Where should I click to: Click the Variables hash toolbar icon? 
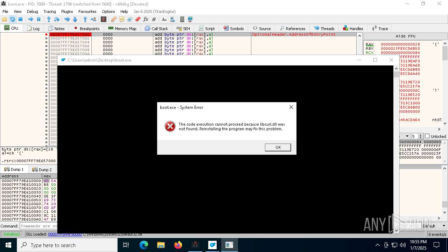pyautogui.click(x=154, y=19)
